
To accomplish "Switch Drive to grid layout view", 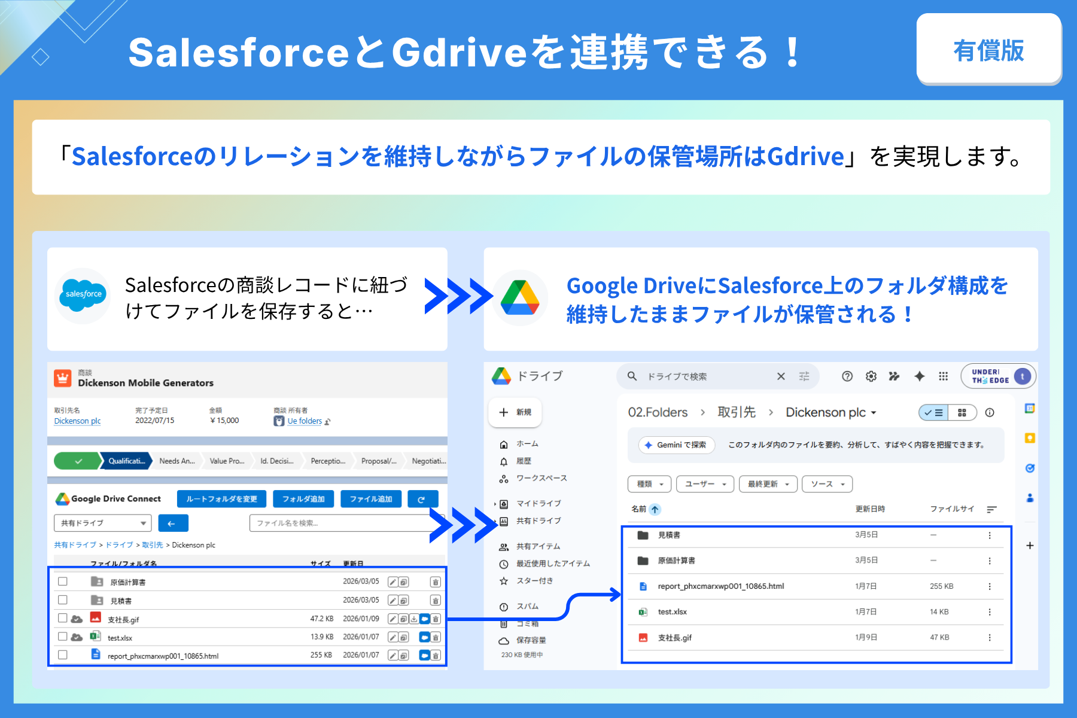I will [x=962, y=413].
